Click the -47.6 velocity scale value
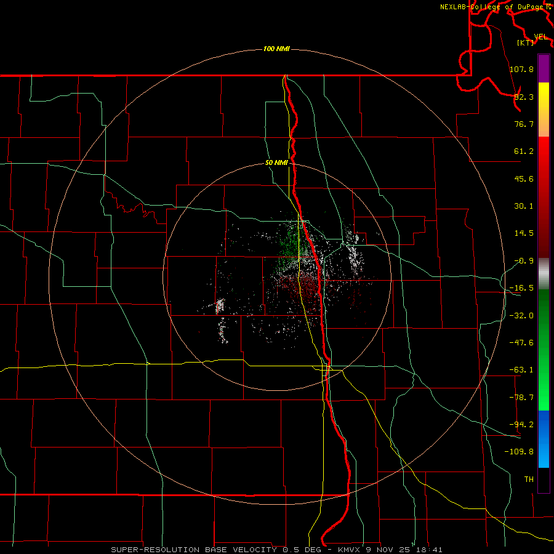The width and height of the screenshot is (554, 554). coord(521,343)
